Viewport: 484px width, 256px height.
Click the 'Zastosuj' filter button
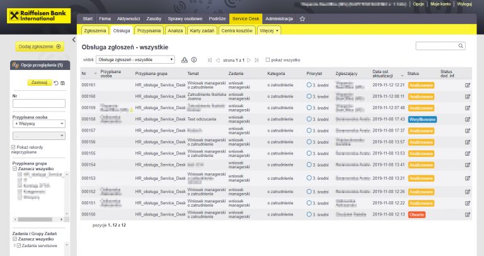coord(40,83)
